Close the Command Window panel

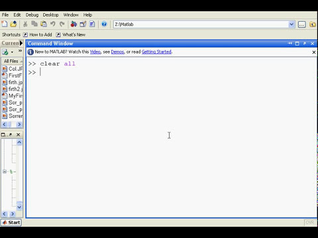point(312,44)
